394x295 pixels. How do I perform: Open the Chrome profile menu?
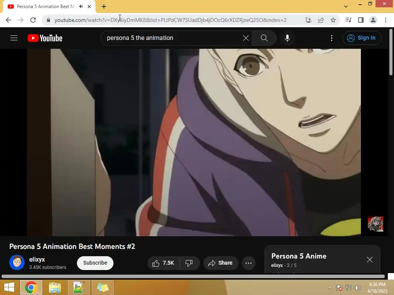click(373, 20)
